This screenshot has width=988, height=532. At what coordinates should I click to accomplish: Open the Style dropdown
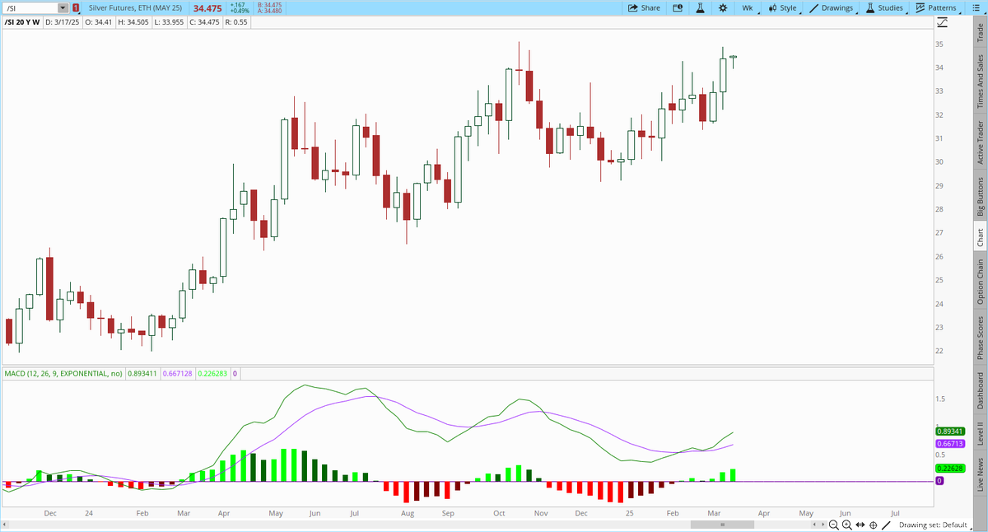coord(782,7)
